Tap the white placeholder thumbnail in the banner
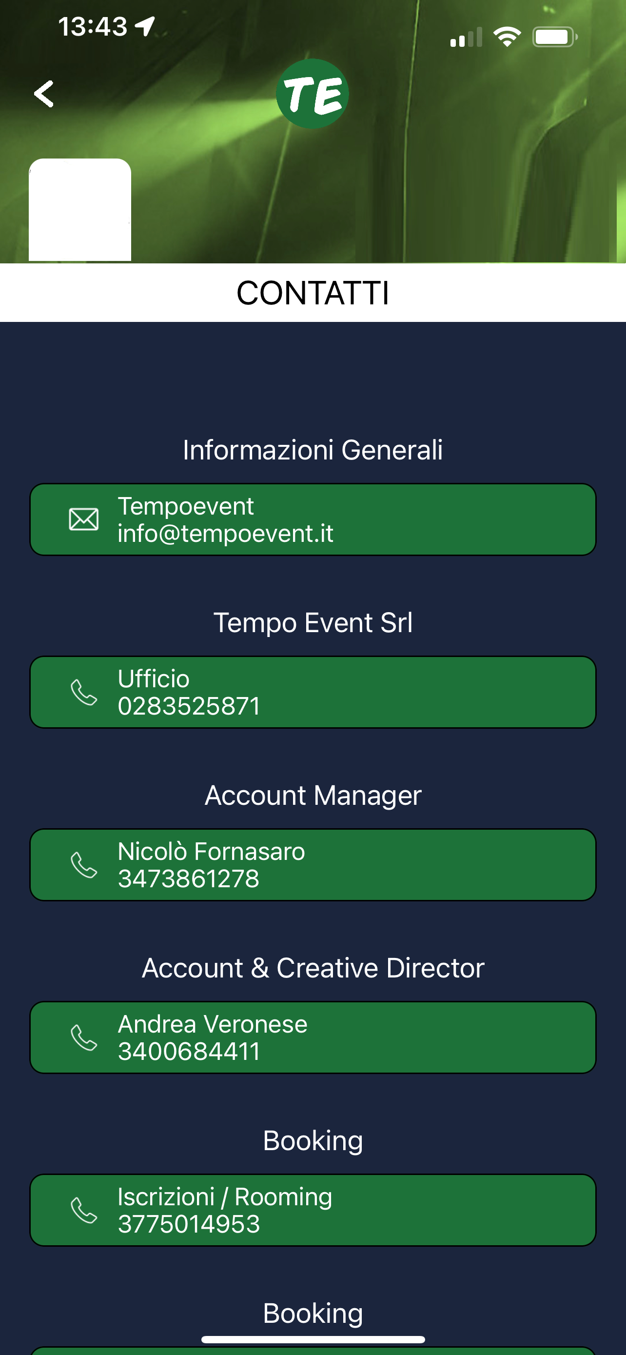The image size is (626, 1355). coord(80,209)
